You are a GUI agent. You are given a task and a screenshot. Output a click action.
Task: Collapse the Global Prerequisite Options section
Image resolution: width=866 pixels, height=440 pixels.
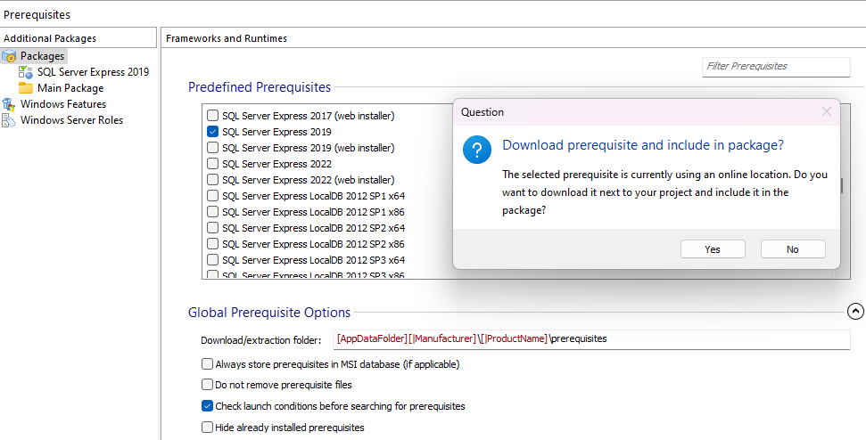855,312
